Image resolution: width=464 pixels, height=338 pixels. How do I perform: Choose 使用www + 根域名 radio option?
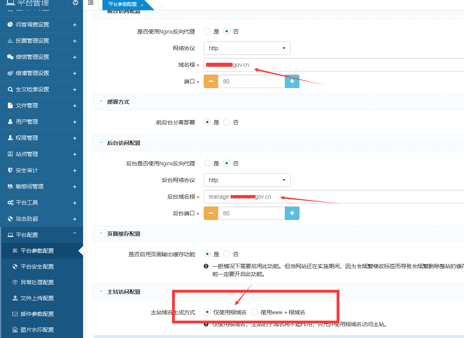(x=254, y=312)
